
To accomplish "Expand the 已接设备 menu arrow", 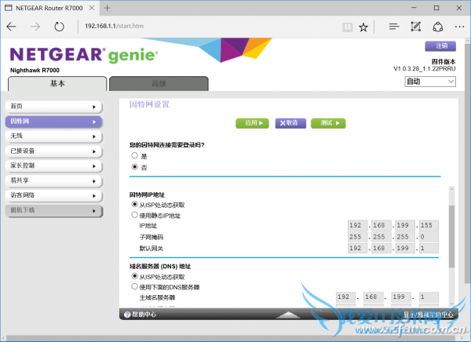I will (x=94, y=151).
